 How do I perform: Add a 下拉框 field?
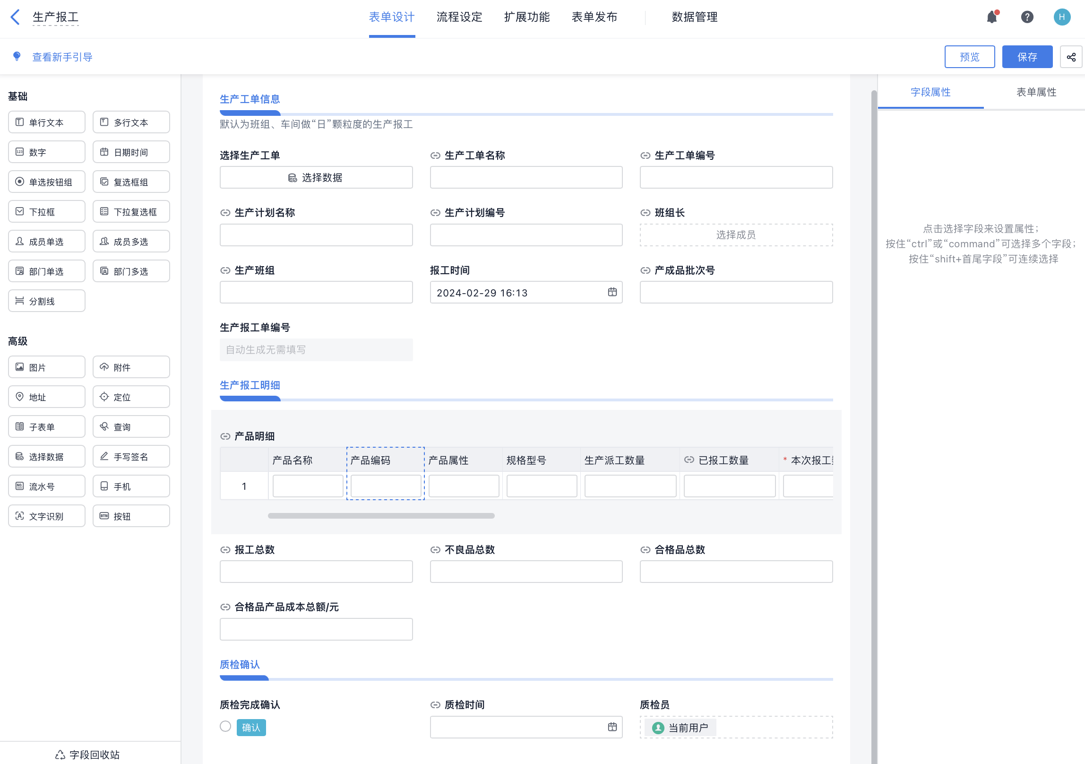46,211
